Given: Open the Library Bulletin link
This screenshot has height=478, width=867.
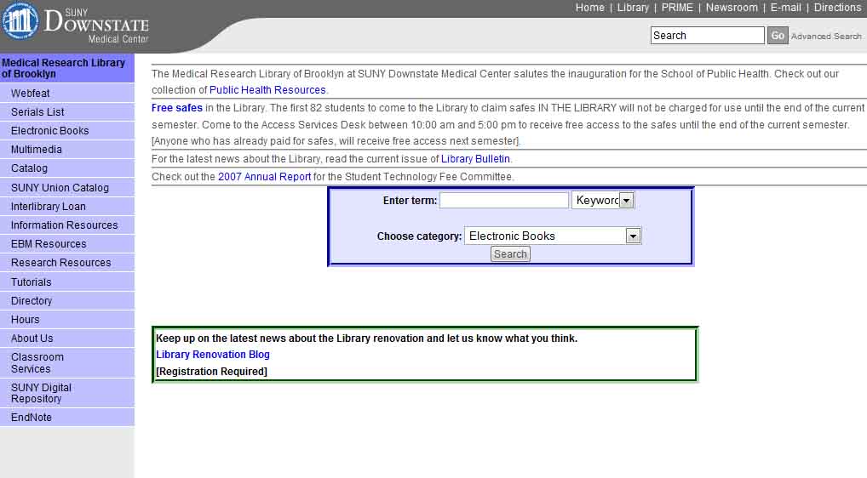Looking at the screenshot, I should [x=475, y=159].
